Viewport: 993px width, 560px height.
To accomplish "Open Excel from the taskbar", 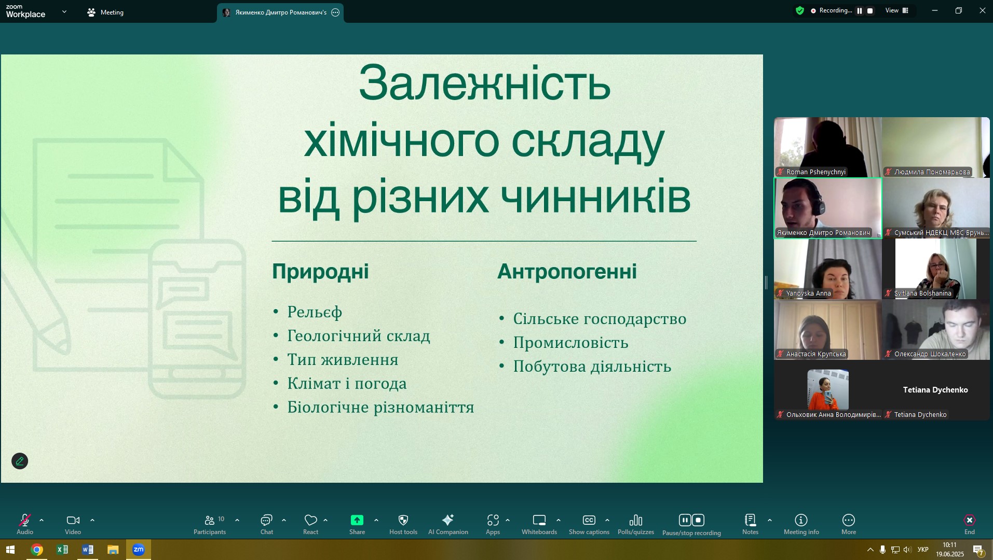I will 62,550.
